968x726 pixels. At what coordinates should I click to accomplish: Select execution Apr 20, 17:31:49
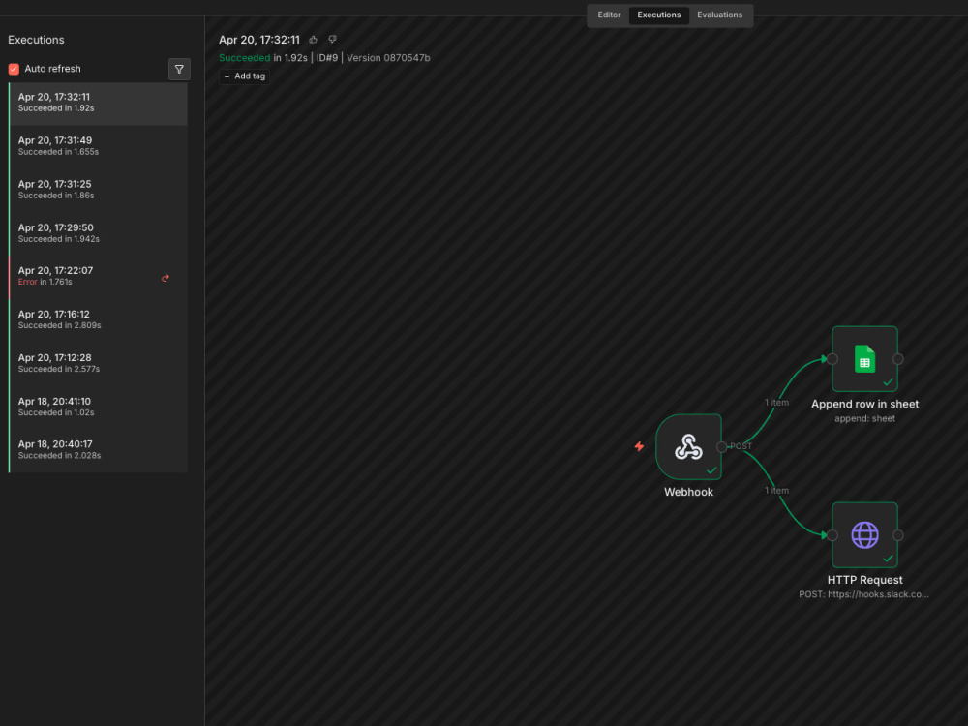click(x=98, y=146)
